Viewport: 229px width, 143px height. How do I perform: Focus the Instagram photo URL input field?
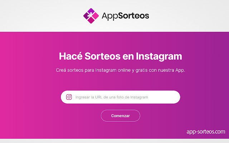click(x=120, y=97)
